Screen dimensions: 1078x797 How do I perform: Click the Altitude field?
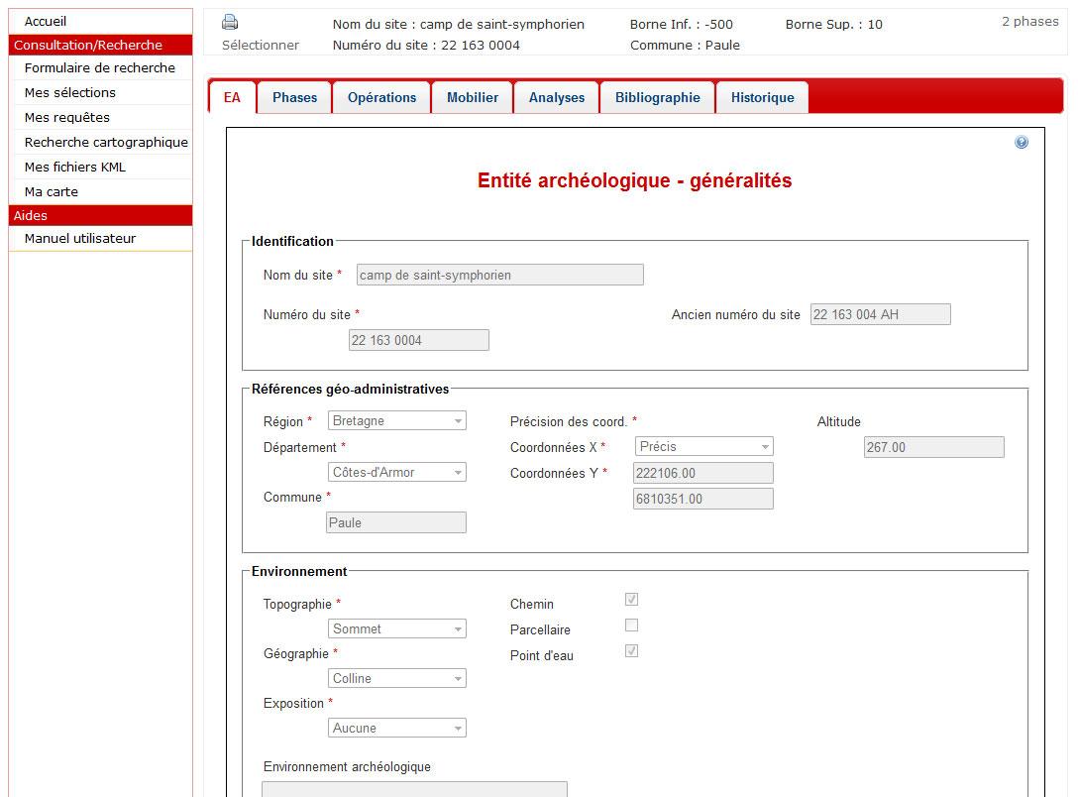933,448
